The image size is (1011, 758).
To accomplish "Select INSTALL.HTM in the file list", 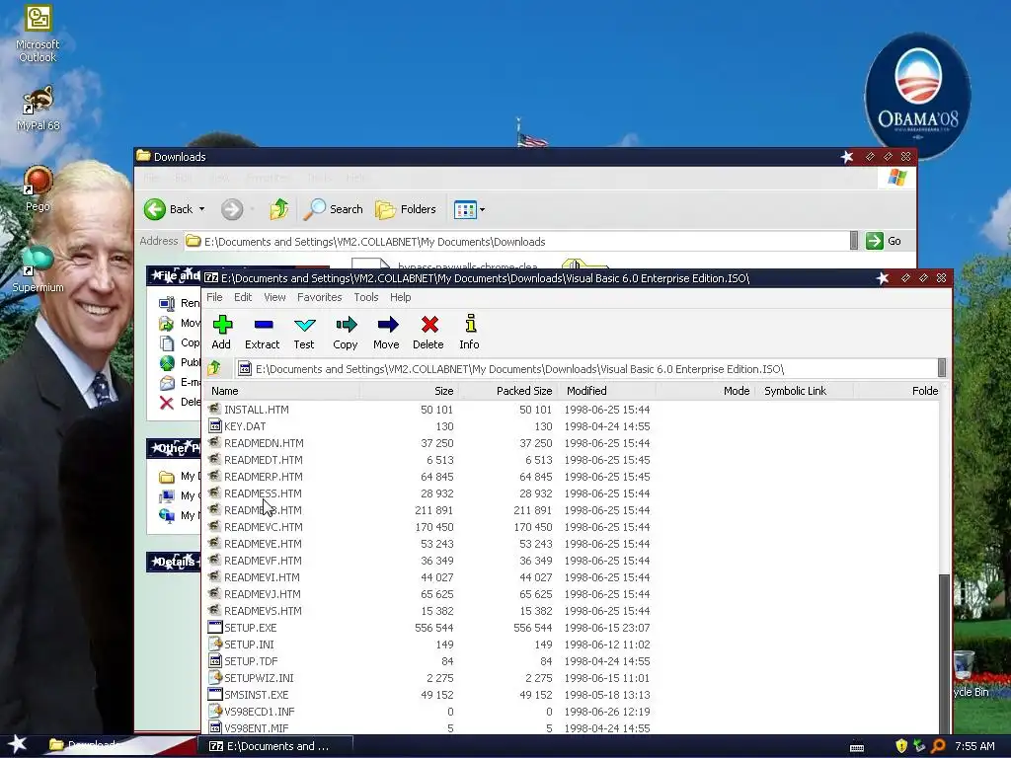I will click(256, 410).
